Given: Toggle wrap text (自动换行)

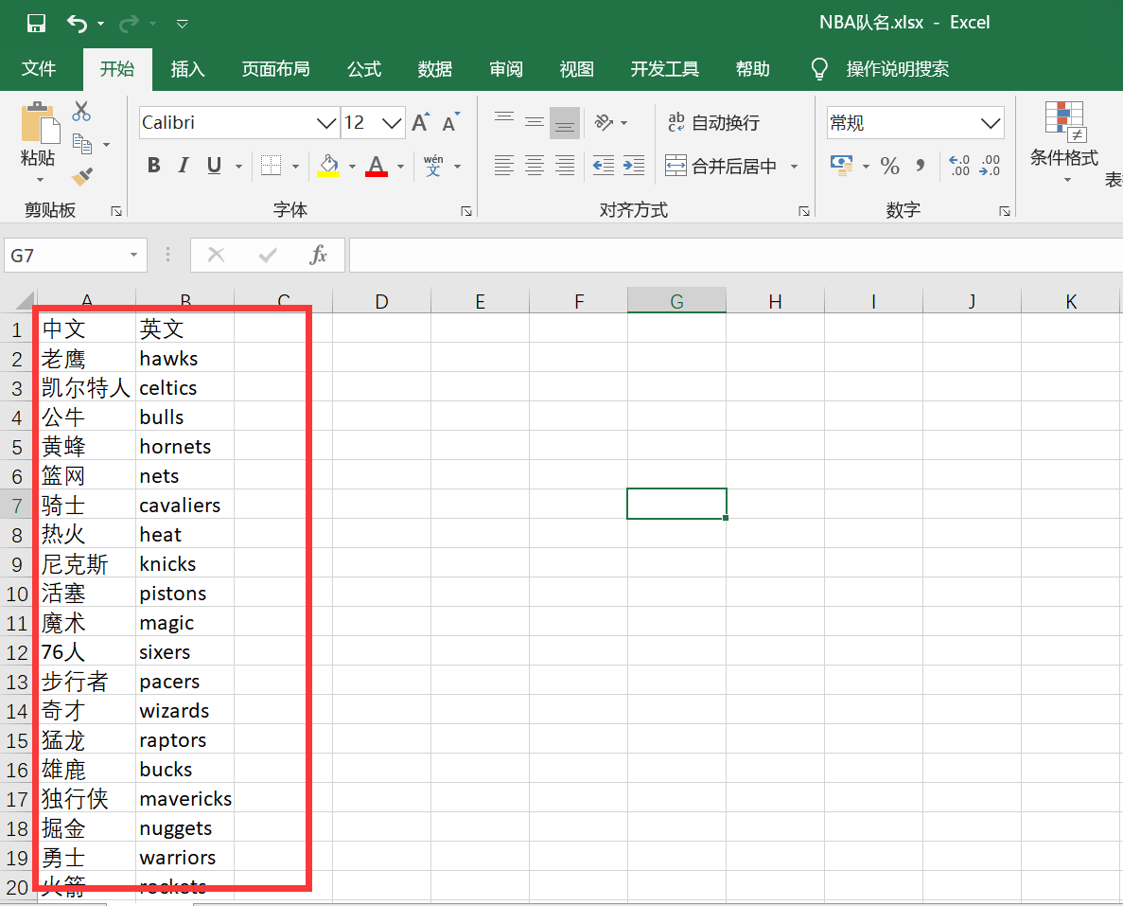Looking at the screenshot, I should (x=713, y=122).
